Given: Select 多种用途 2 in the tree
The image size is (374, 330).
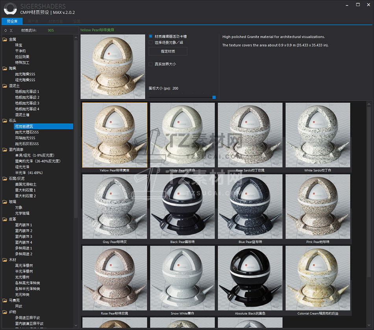Looking at the screenshot, I should 23,254.
